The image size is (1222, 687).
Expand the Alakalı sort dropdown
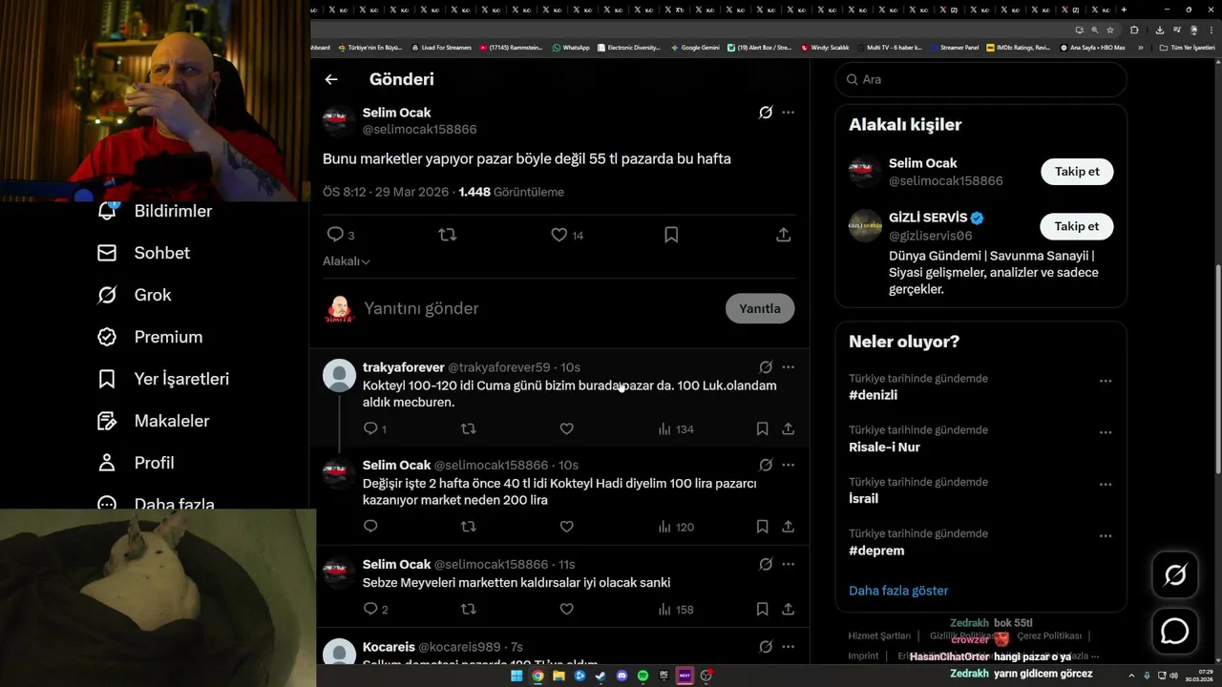point(347,261)
